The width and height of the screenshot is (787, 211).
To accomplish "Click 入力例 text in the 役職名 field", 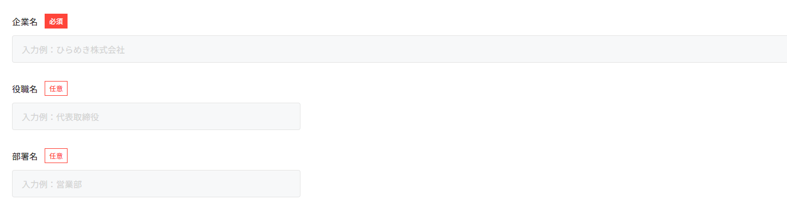I will coord(35,117).
